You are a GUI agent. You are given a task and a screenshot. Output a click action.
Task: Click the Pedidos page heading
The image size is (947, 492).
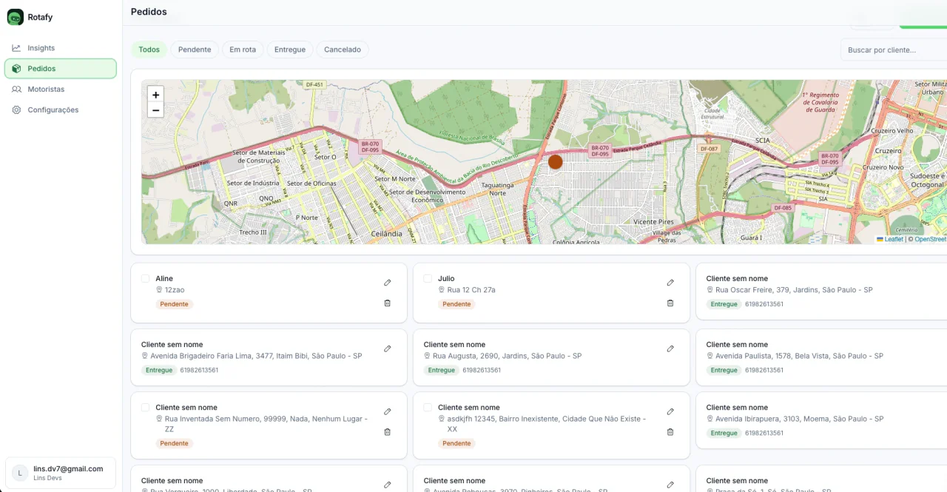click(149, 12)
